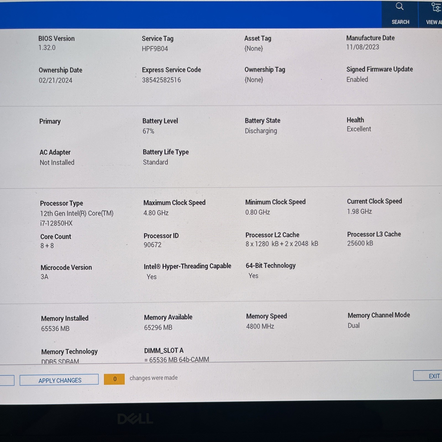Screen dimensions: 442x442
Task: Select processor model i7-12850HX text
Action: pyautogui.click(x=56, y=223)
